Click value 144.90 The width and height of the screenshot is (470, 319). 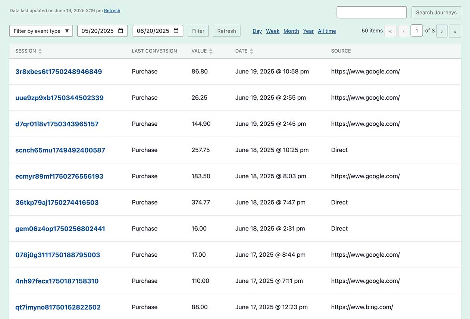coord(201,123)
